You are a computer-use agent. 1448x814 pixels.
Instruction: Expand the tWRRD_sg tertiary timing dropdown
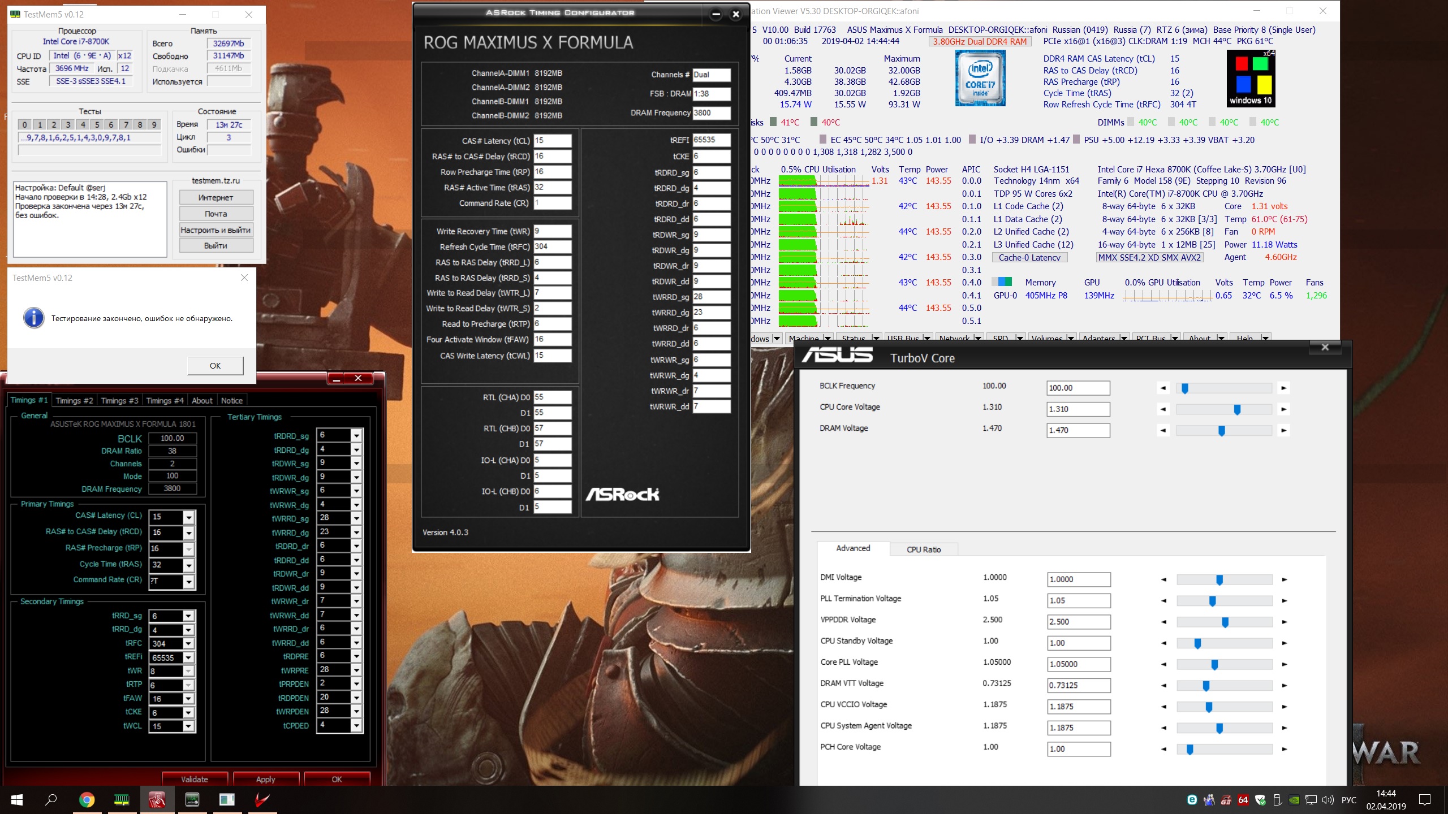[x=356, y=519]
